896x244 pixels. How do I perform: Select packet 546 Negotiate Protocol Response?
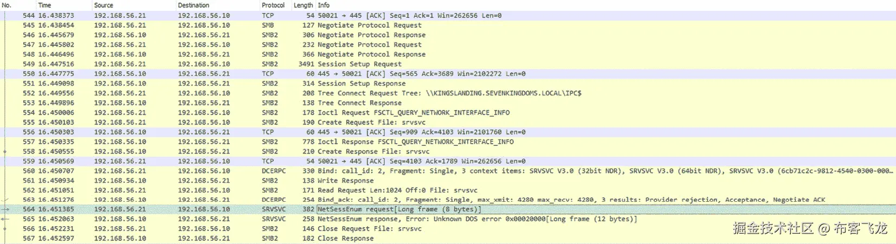(x=448, y=35)
